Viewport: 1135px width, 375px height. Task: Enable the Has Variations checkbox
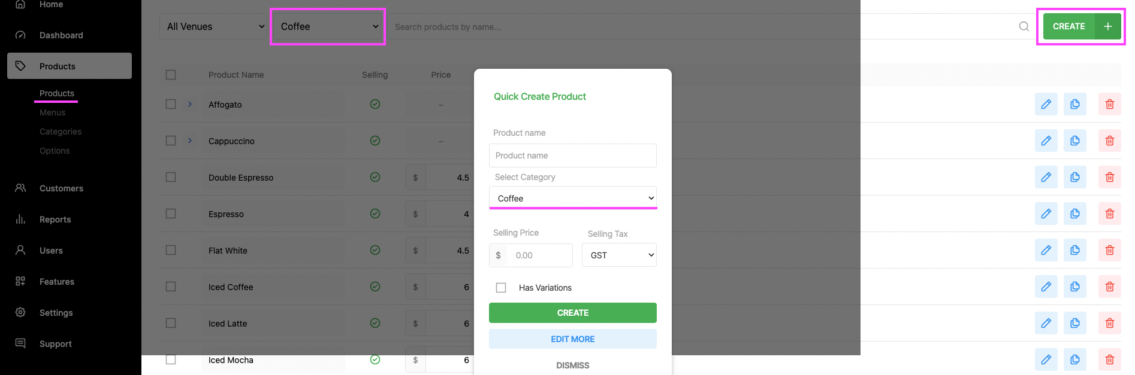point(501,288)
